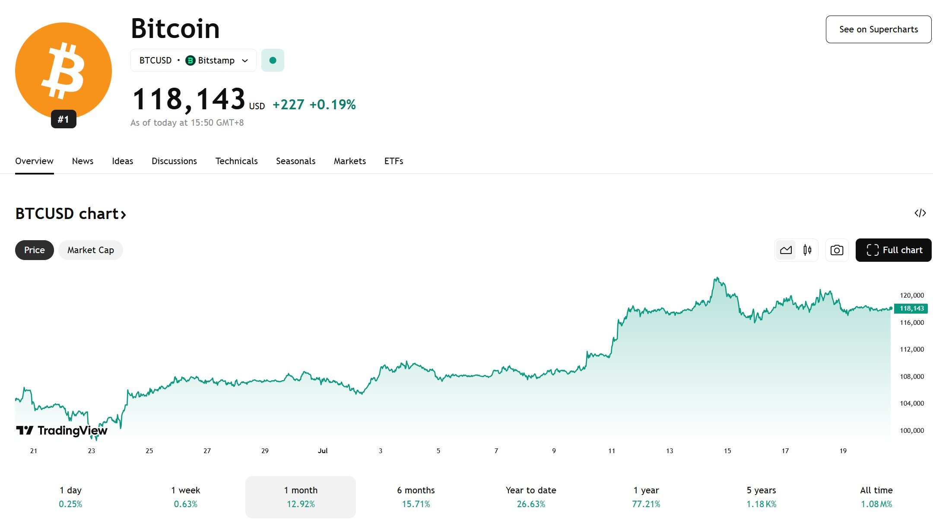
Task: Take a chart snapshot with camera icon
Action: point(837,250)
